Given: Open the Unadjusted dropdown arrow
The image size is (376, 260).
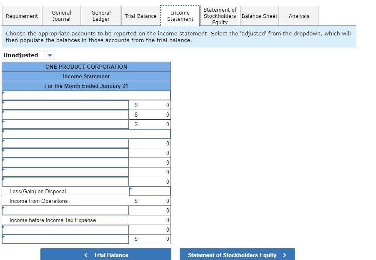Looking at the screenshot, I should pyautogui.click(x=50, y=55).
